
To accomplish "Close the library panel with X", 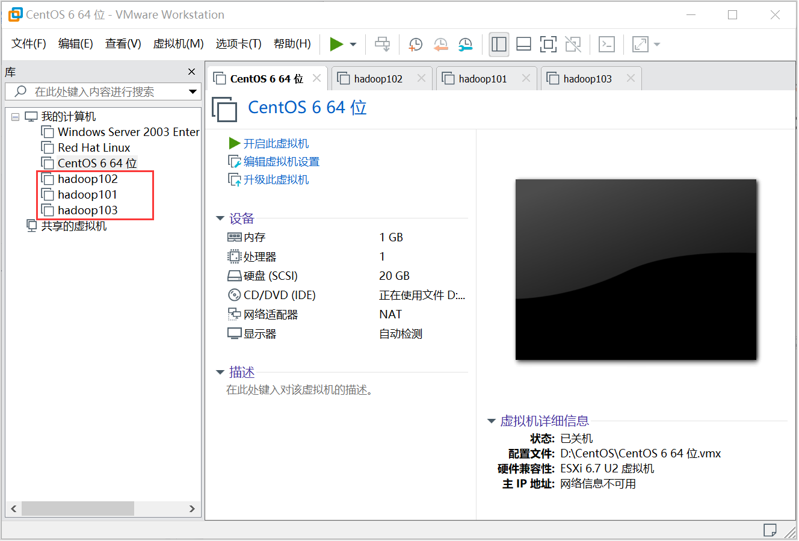I will point(191,72).
